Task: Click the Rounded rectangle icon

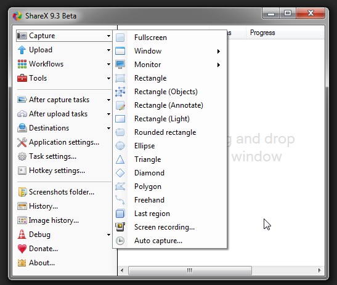Action: click(x=120, y=132)
